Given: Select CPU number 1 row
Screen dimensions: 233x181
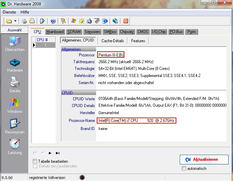Looking at the screenshot, I should 44,45.
